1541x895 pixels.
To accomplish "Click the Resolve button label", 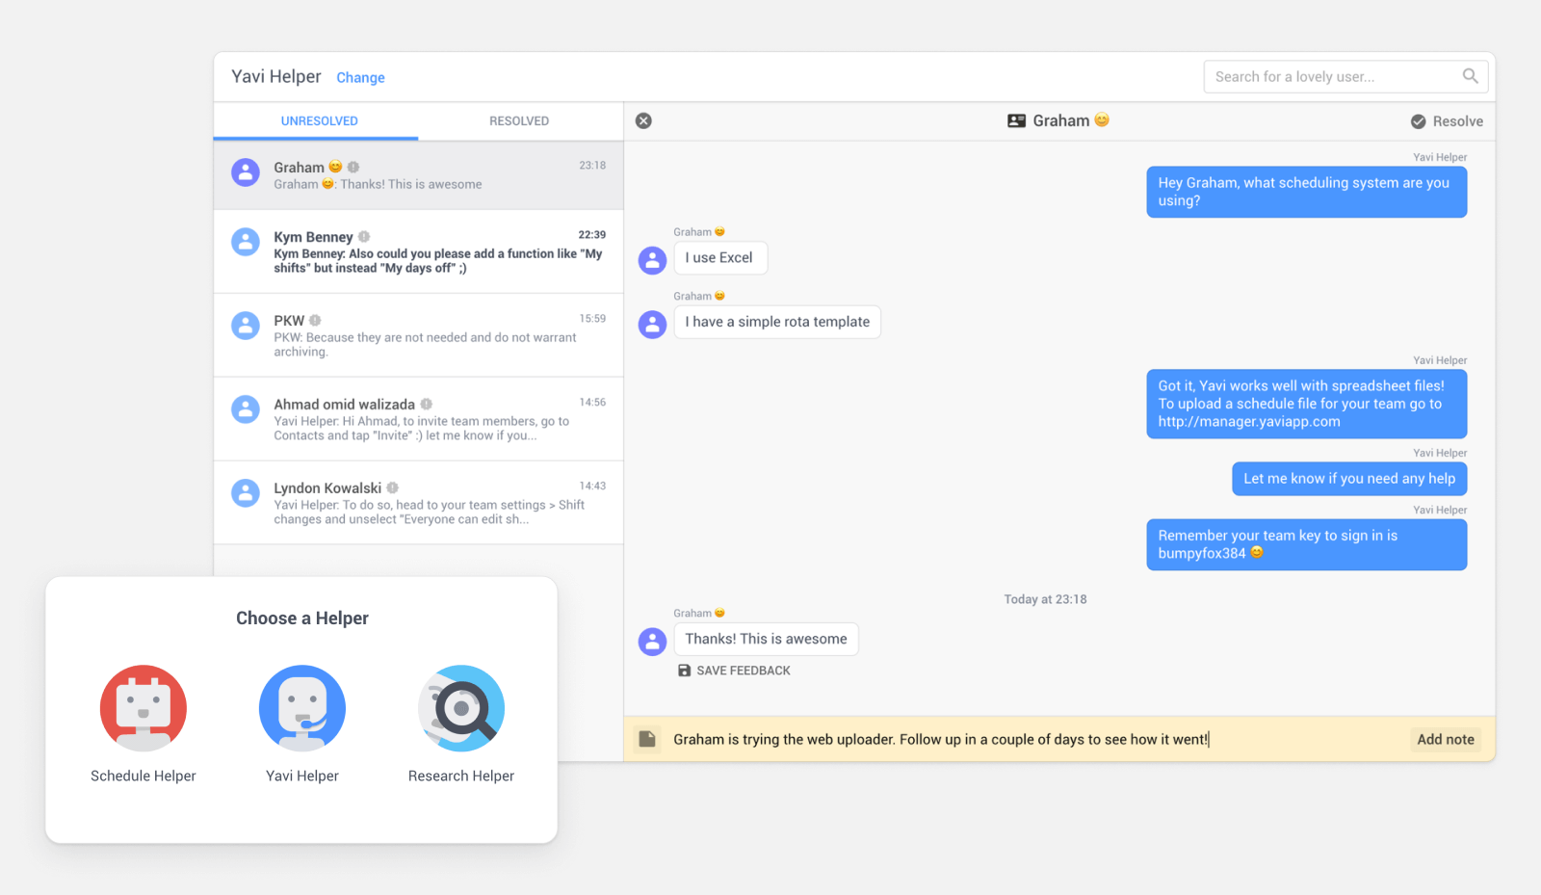I will tap(1457, 121).
